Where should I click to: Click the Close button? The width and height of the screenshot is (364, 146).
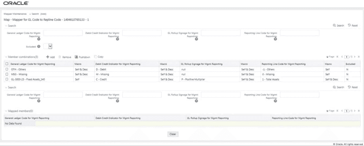point(173,134)
